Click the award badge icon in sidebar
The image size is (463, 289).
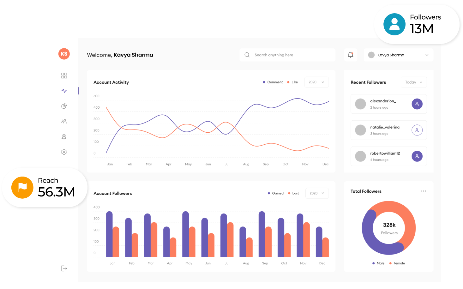pyautogui.click(x=64, y=137)
